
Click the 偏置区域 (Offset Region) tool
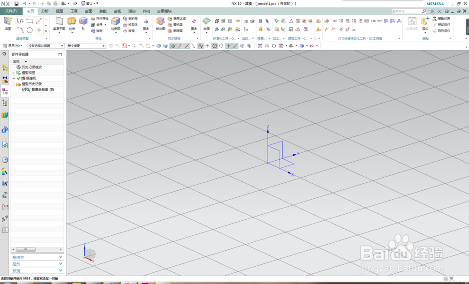[177, 19]
